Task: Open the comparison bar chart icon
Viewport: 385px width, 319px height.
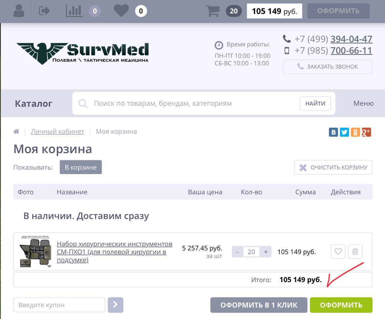Action: 74,11
